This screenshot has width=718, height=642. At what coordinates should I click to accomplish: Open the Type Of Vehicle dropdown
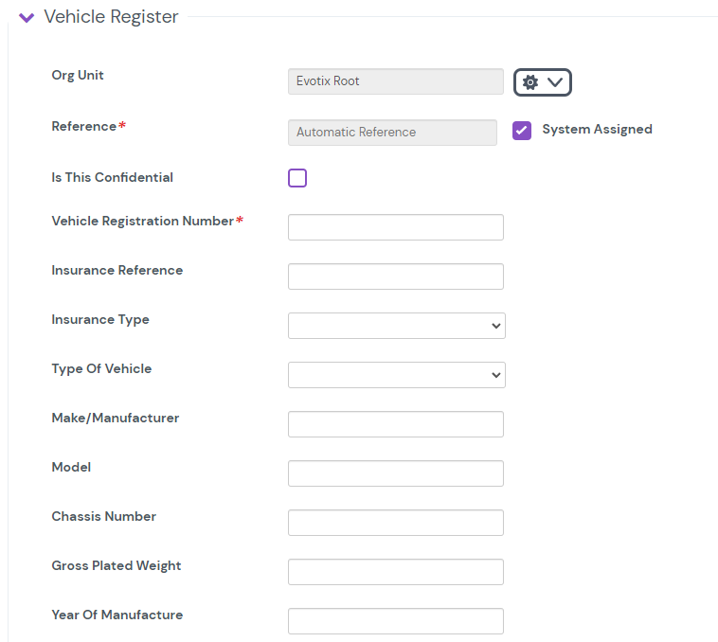(397, 375)
